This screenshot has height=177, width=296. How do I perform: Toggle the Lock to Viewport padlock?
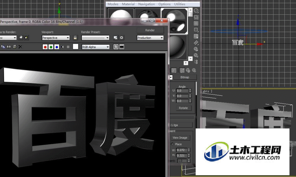coord(75,38)
